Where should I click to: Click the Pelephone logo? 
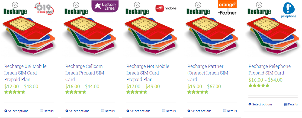[x=289, y=10]
